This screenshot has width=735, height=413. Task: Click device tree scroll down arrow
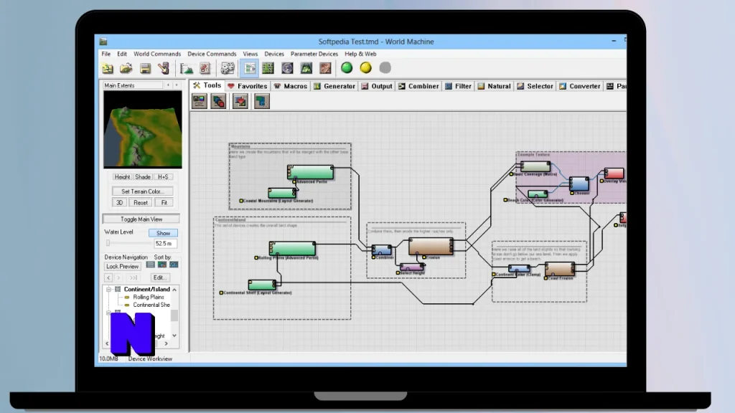pos(174,336)
